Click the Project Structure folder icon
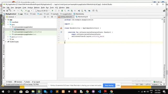Screen dimensions: 168x94 tap(89, 11)
